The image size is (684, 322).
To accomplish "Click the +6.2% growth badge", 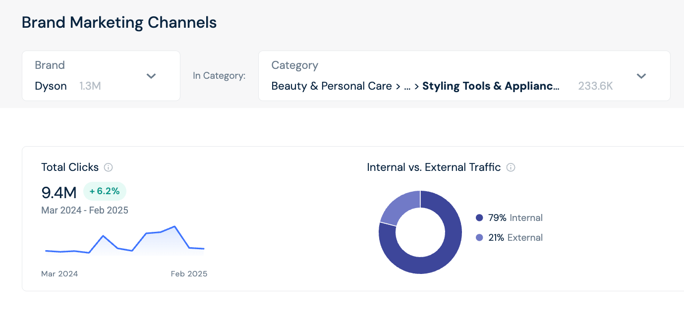I will (105, 191).
